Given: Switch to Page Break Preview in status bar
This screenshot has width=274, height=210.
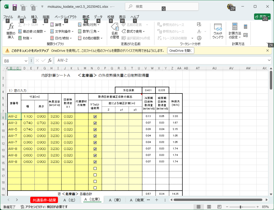Looking at the screenshot, I should coord(219,207).
